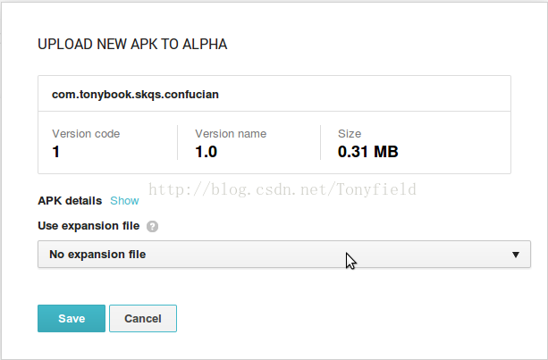Click the Upload New APK to Alpha heading
The width and height of the screenshot is (548, 360).
132,45
